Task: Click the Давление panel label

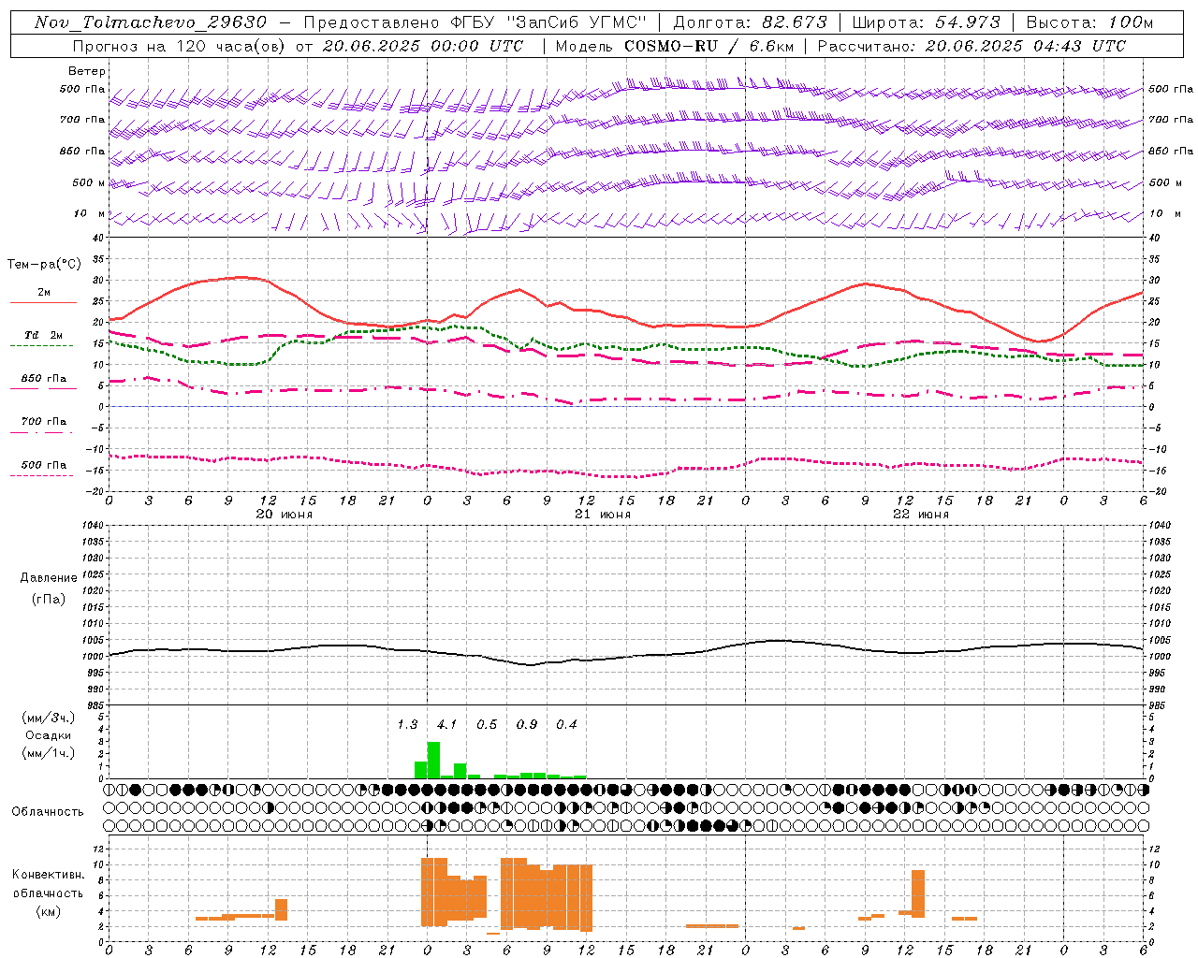Action: pyautogui.click(x=49, y=578)
